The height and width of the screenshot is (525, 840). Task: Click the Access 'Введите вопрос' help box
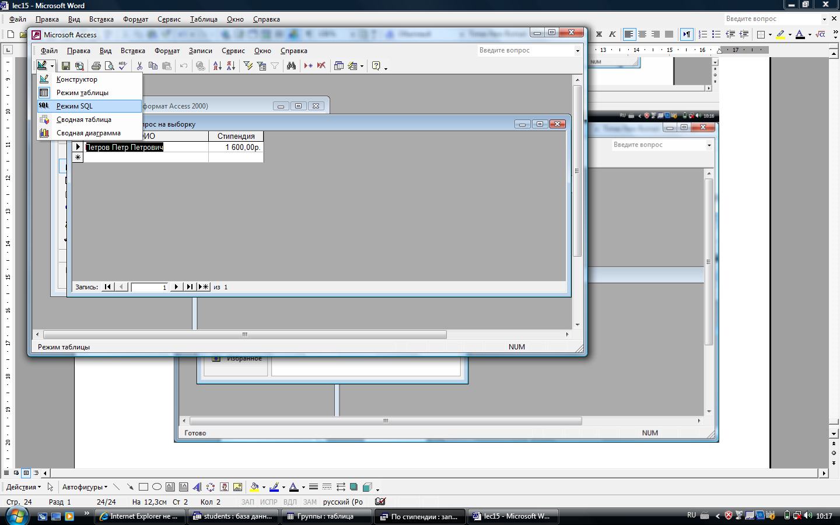pyautogui.click(x=525, y=51)
